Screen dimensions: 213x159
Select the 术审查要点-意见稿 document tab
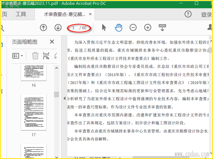(64, 14)
